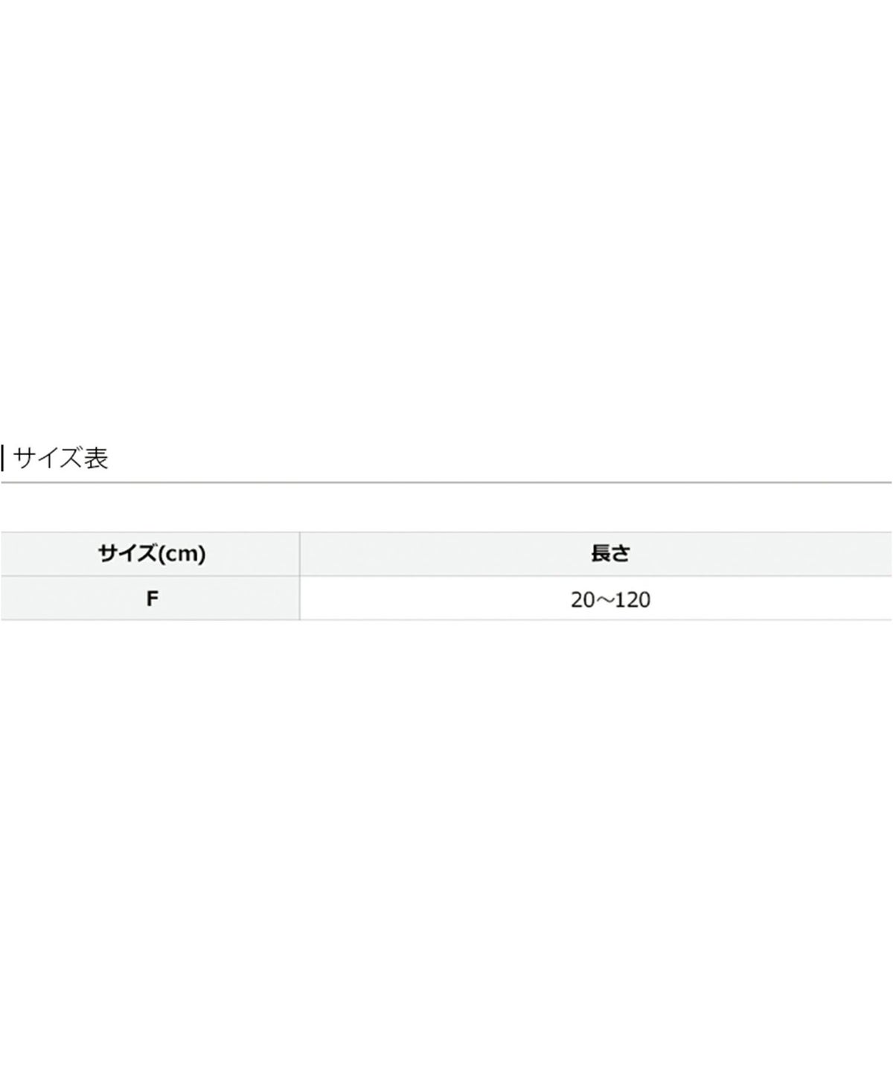893x1072 pixels.
Task: Click the column border between サイズ(cm) and 長さ
Action: (x=299, y=554)
